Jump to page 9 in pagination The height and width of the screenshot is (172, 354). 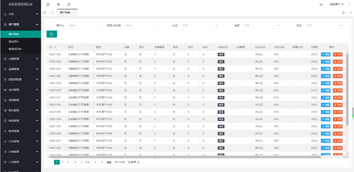(75, 162)
